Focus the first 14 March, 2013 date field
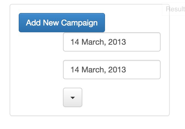 [112, 42]
